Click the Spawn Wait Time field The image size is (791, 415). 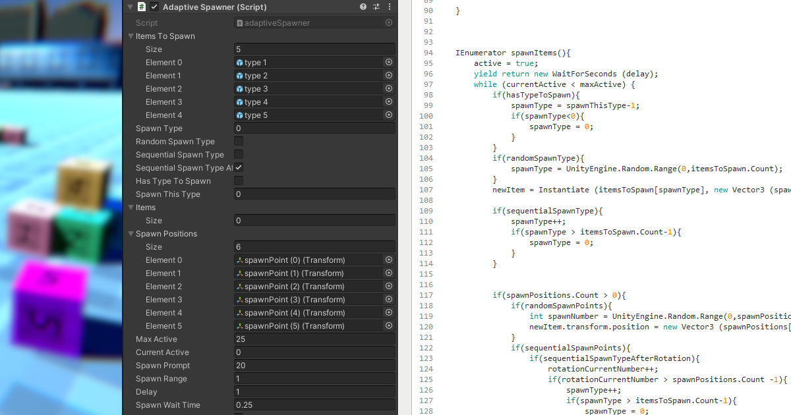pyautogui.click(x=314, y=404)
